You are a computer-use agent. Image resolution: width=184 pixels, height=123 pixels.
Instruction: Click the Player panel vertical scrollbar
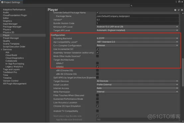(x=183, y=72)
